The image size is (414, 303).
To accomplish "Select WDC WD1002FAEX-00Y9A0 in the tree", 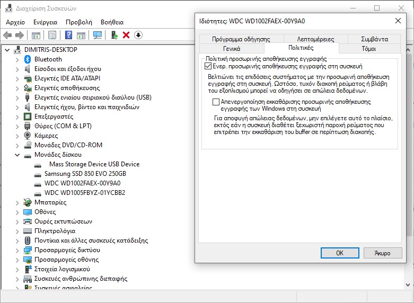I will [82, 183].
